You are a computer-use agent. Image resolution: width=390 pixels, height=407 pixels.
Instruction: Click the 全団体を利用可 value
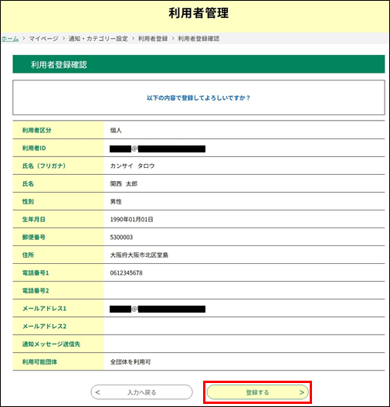[x=131, y=362]
